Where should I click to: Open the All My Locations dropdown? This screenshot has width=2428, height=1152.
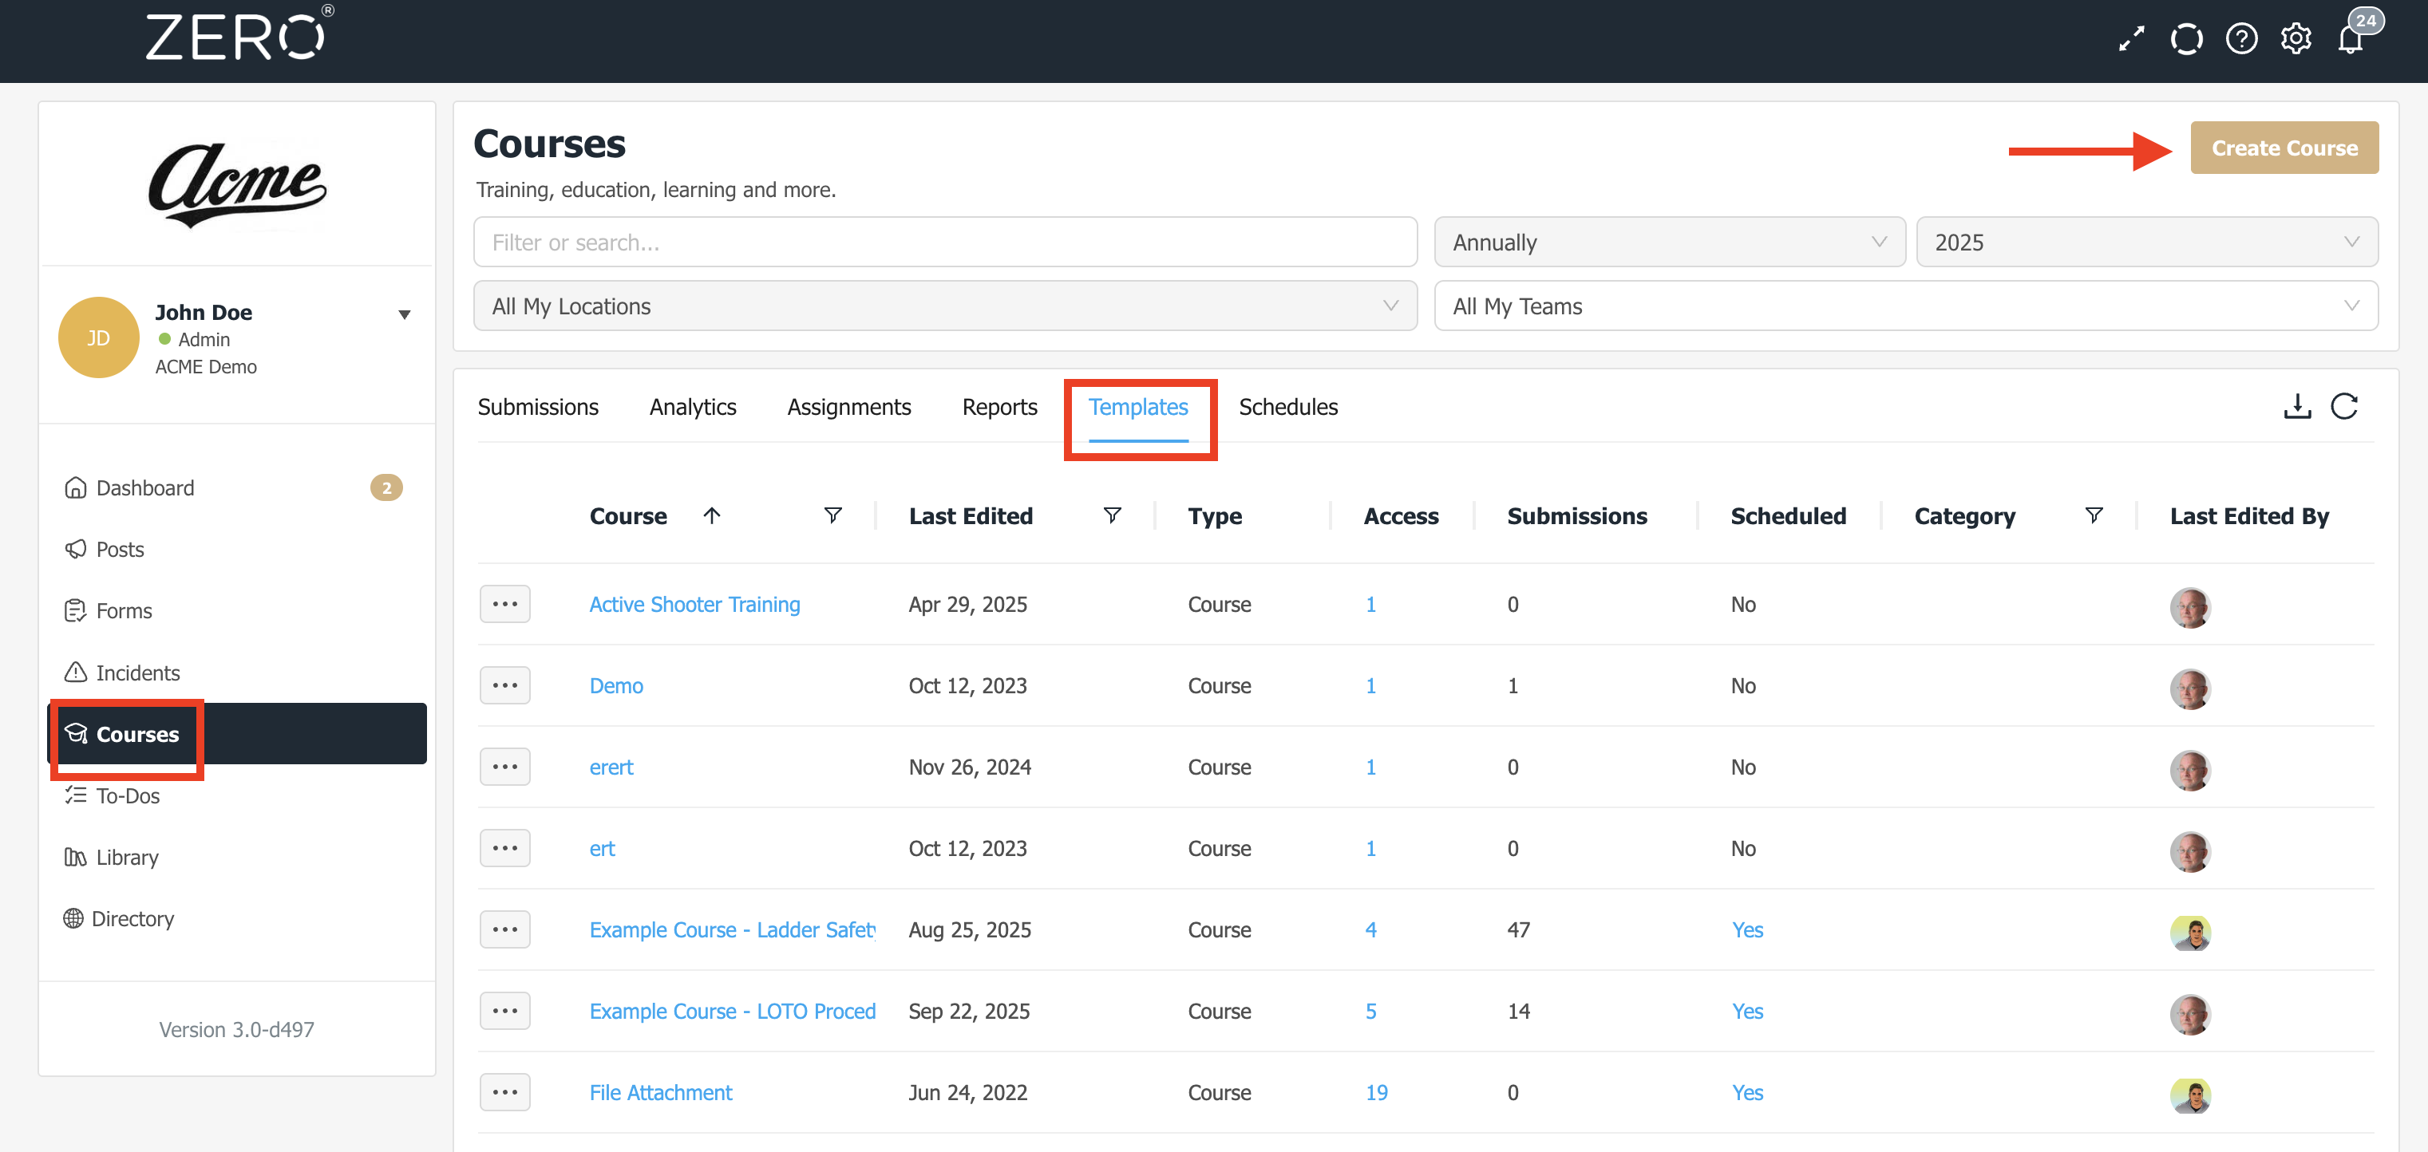pyautogui.click(x=944, y=306)
